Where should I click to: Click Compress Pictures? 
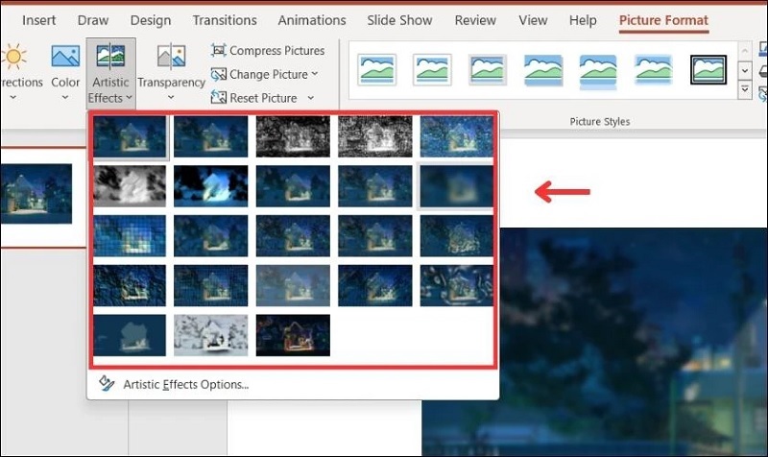point(268,50)
